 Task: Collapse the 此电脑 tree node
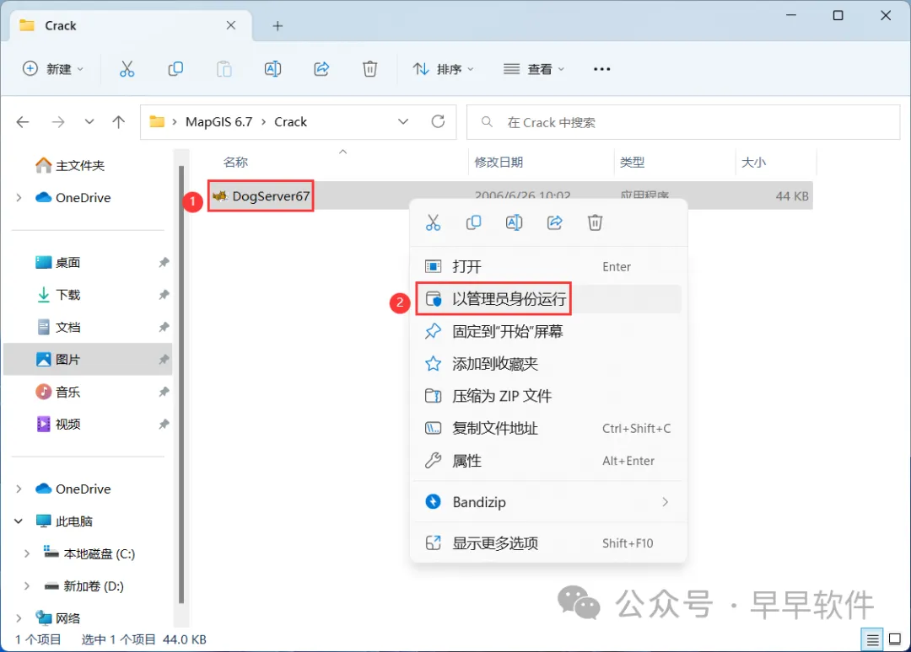pyautogui.click(x=19, y=521)
